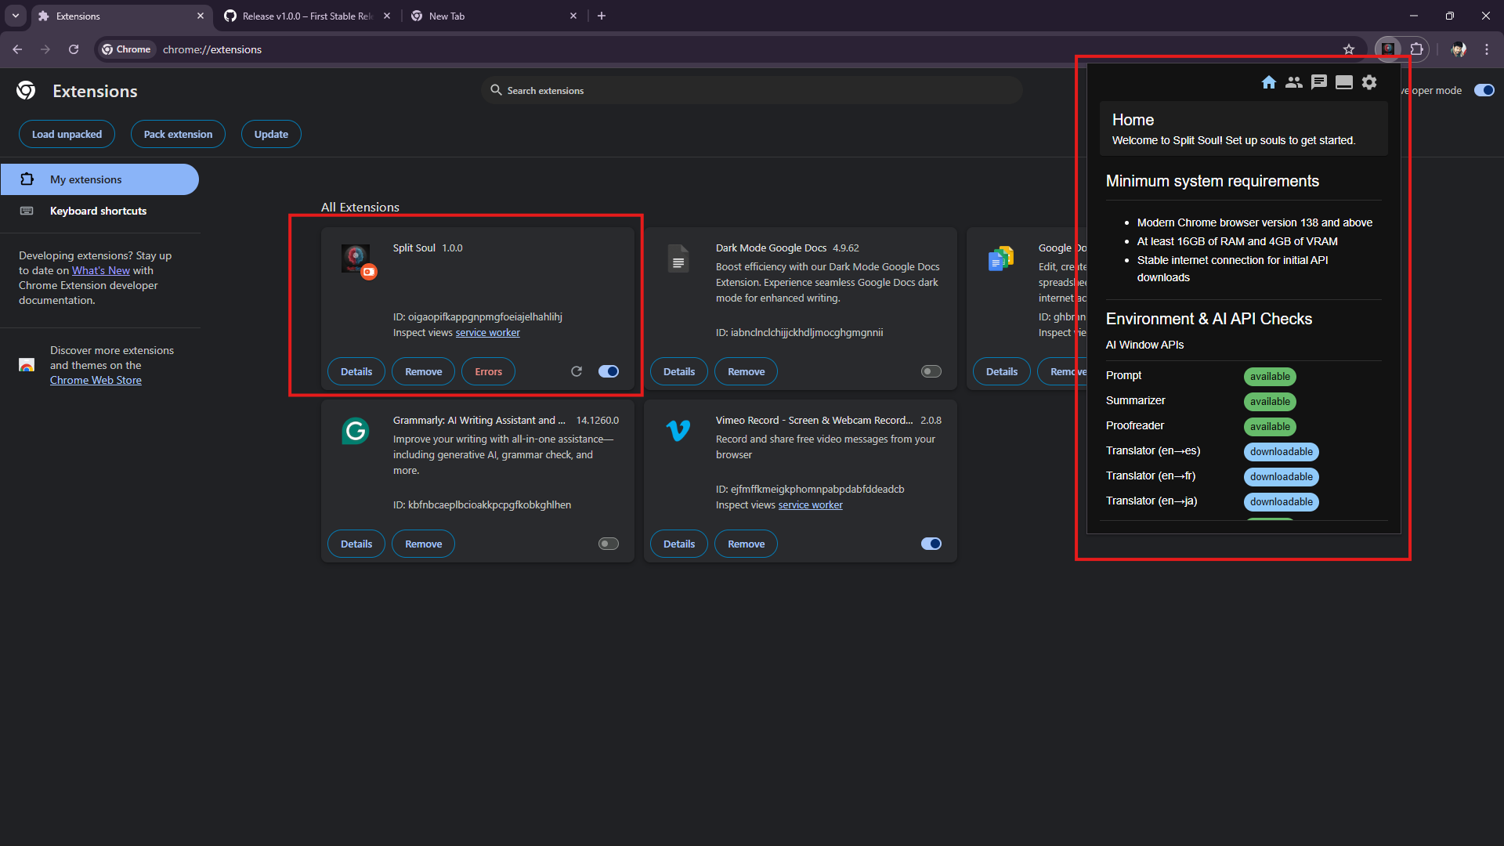Open the souls (people) icon in popup

[1294, 82]
